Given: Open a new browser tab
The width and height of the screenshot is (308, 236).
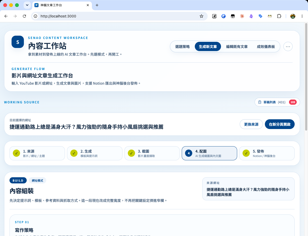Looking at the screenshot, I should tap(97, 5).
